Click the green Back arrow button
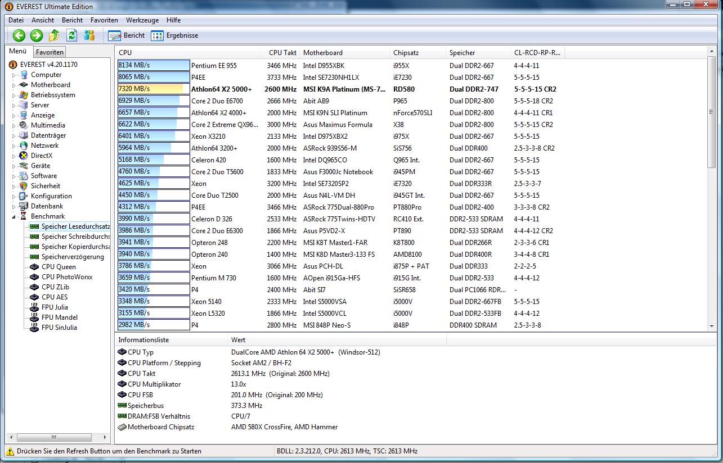 tap(19, 35)
